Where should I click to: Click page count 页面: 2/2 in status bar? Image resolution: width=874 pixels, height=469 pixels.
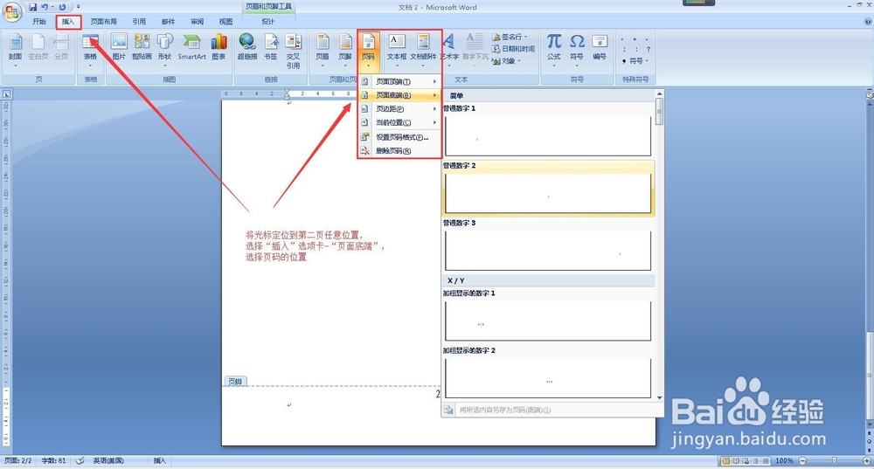pyautogui.click(x=18, y=460)
